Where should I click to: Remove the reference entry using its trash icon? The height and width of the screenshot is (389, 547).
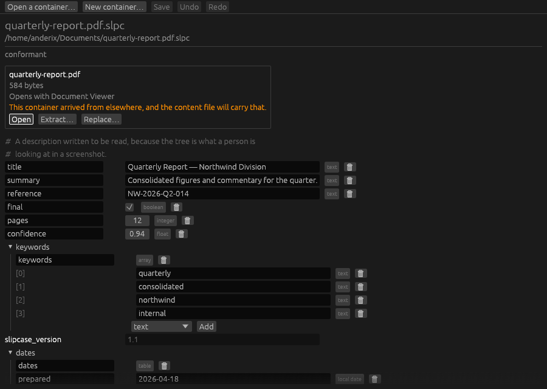pyautogui.click(x=349, y=194)
